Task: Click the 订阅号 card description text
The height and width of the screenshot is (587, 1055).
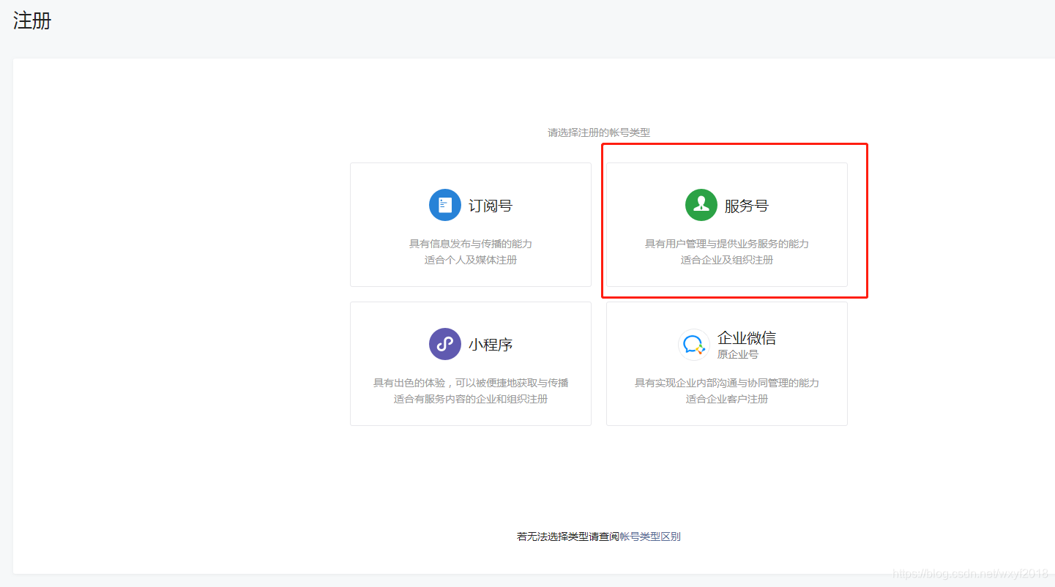Action: (x=470, y=243)
